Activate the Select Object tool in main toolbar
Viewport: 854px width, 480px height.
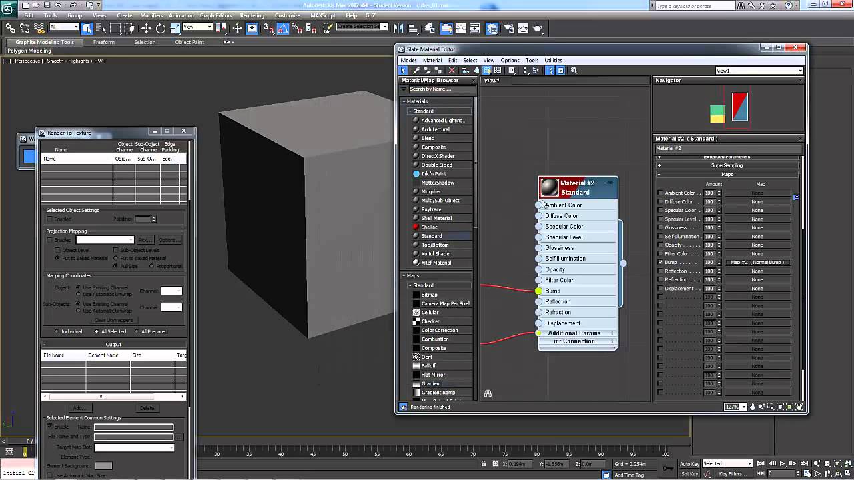pyautogui.click(x=87, y=28)
